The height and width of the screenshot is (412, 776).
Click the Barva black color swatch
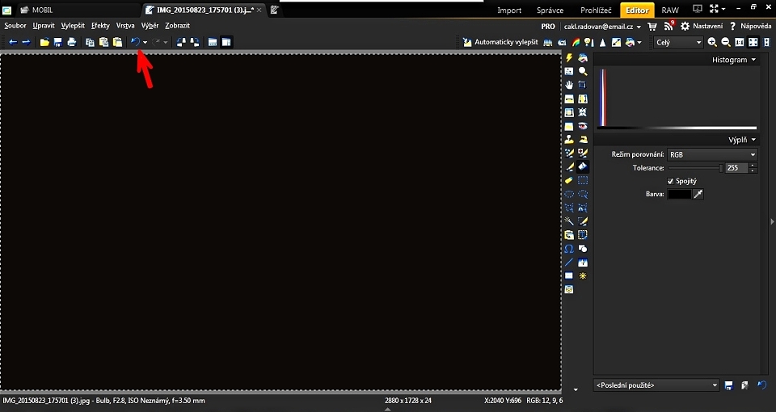679,194
